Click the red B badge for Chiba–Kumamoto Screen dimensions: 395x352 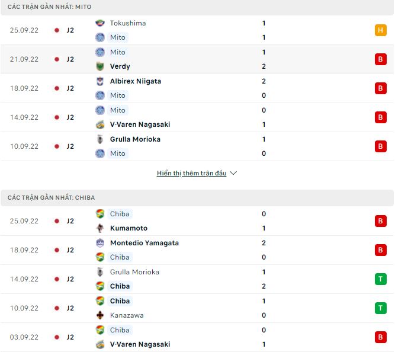380,221
